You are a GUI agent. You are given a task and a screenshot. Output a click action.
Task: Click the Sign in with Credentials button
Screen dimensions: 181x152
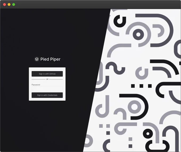[x=47, y=95]
